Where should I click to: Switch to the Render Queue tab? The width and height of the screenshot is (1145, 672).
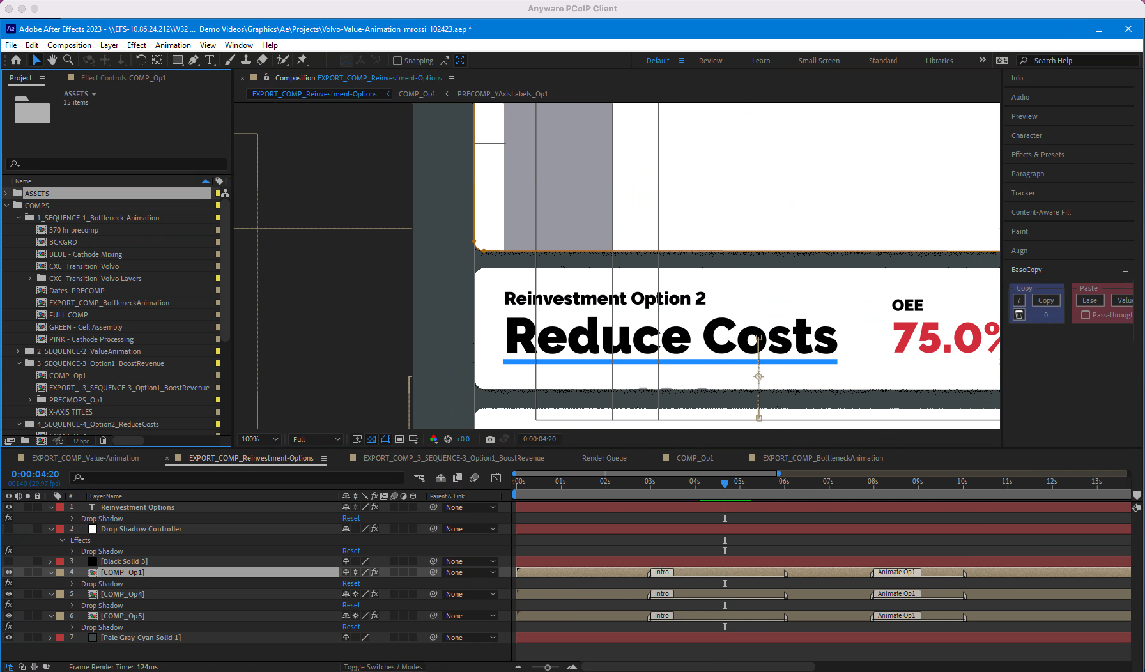604,458
